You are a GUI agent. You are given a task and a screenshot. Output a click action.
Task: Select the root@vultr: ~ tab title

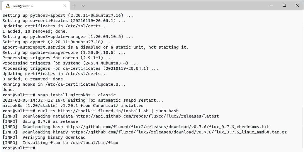[x=23, y=6]
